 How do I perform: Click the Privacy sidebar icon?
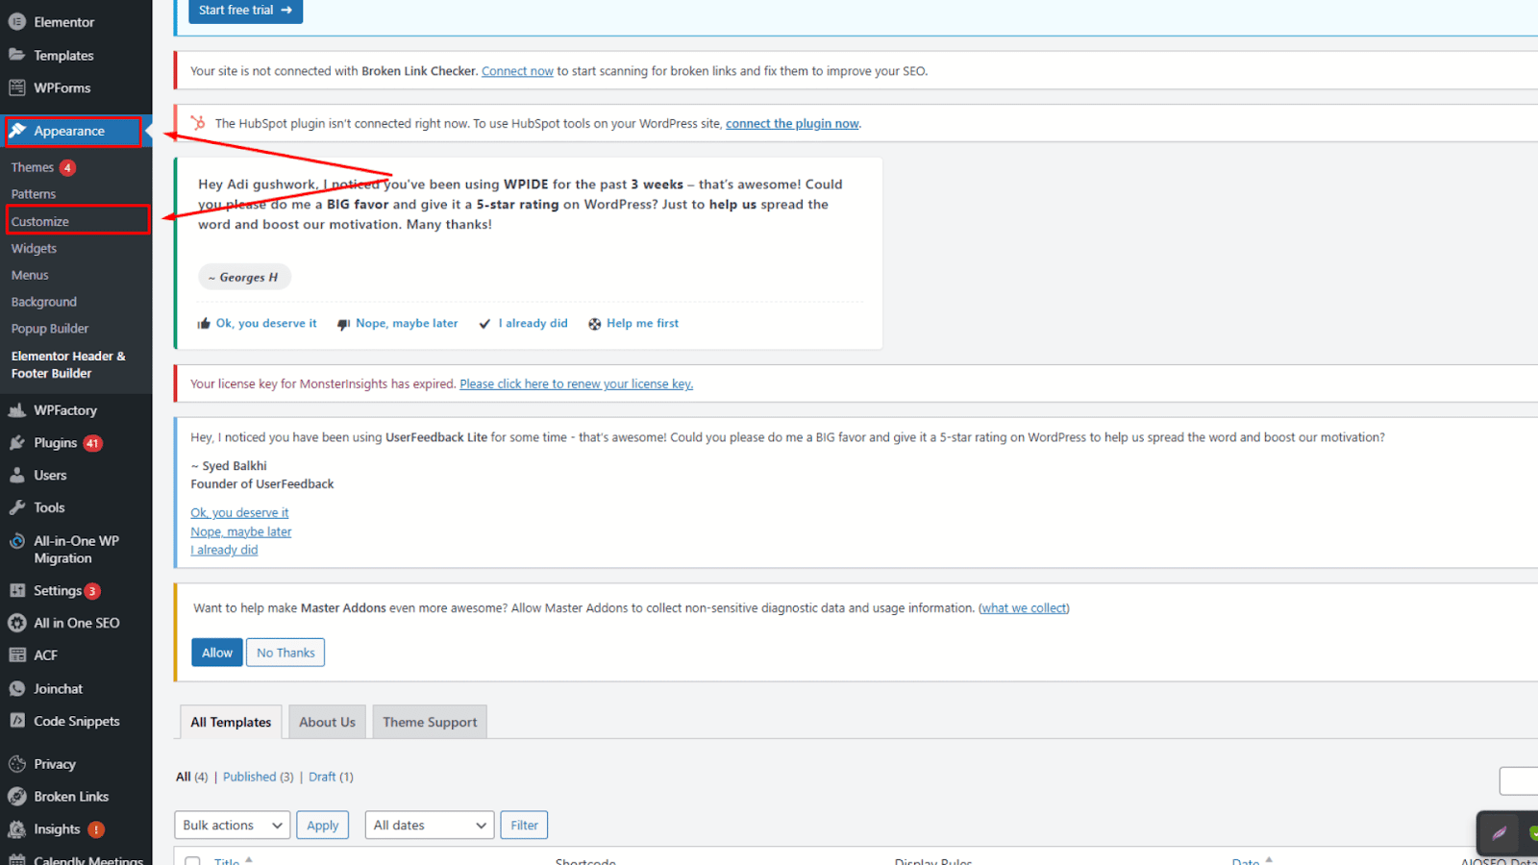(17, 764)
